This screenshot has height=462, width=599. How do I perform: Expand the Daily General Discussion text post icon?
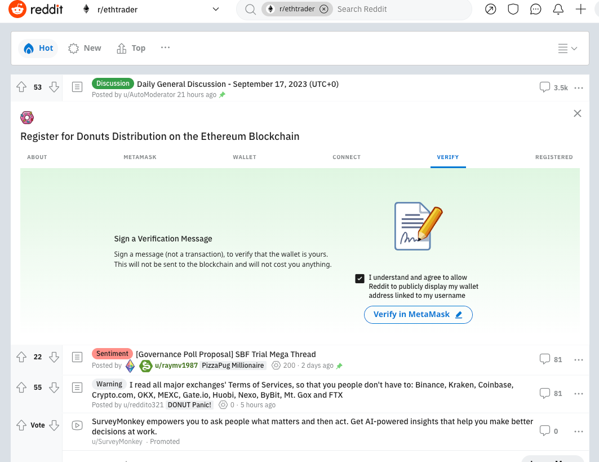77,87
